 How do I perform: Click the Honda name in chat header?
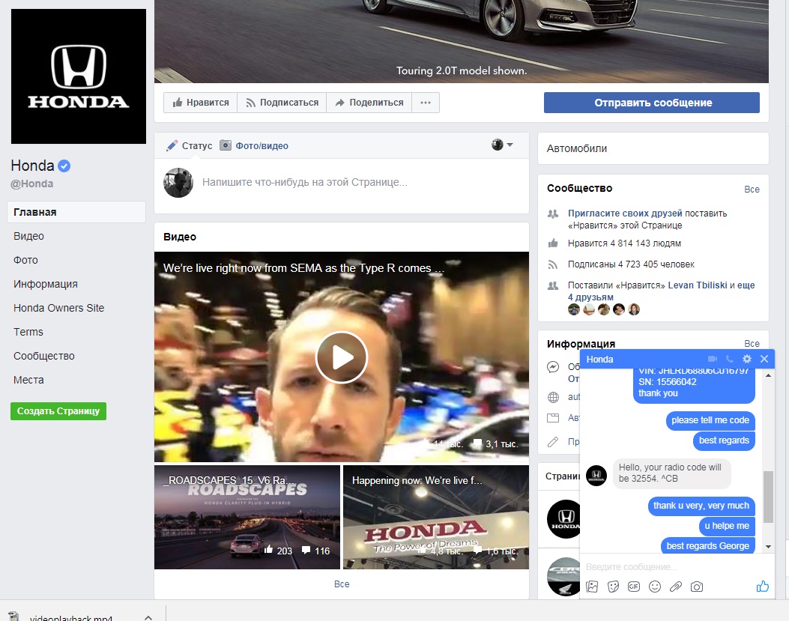[x=599, y=359]
